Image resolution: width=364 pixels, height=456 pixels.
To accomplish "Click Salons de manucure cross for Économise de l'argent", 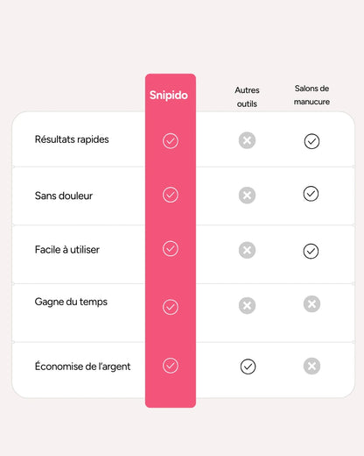I will coord(311,366).
